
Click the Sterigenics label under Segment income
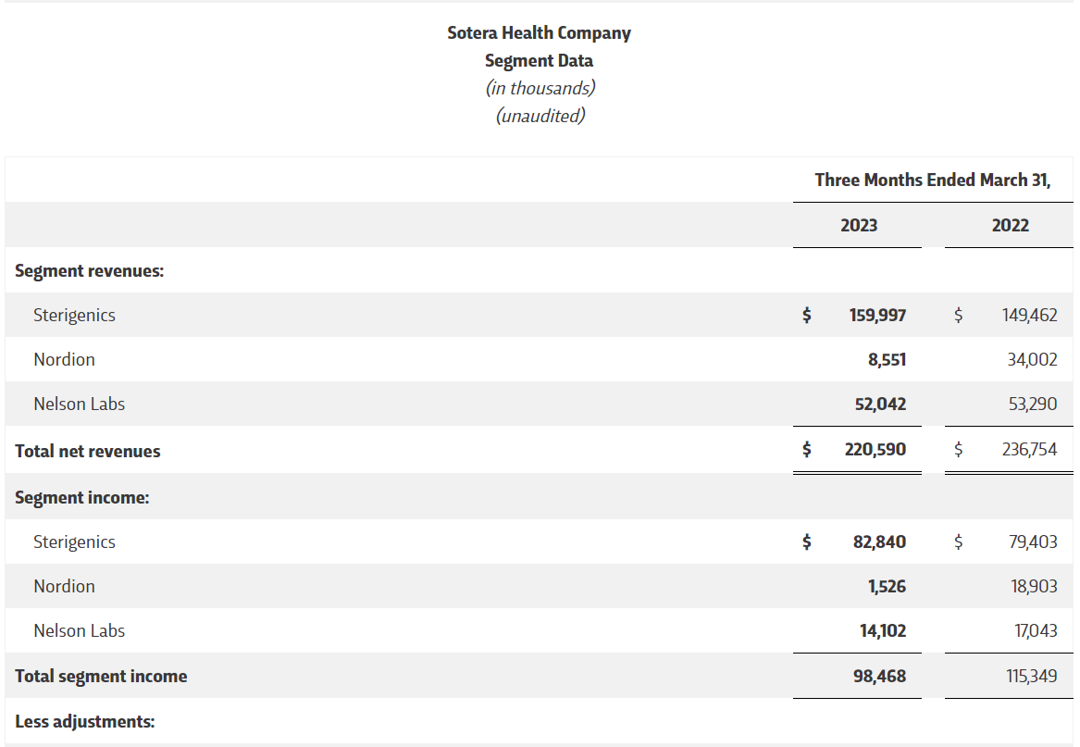coord(74,542)
